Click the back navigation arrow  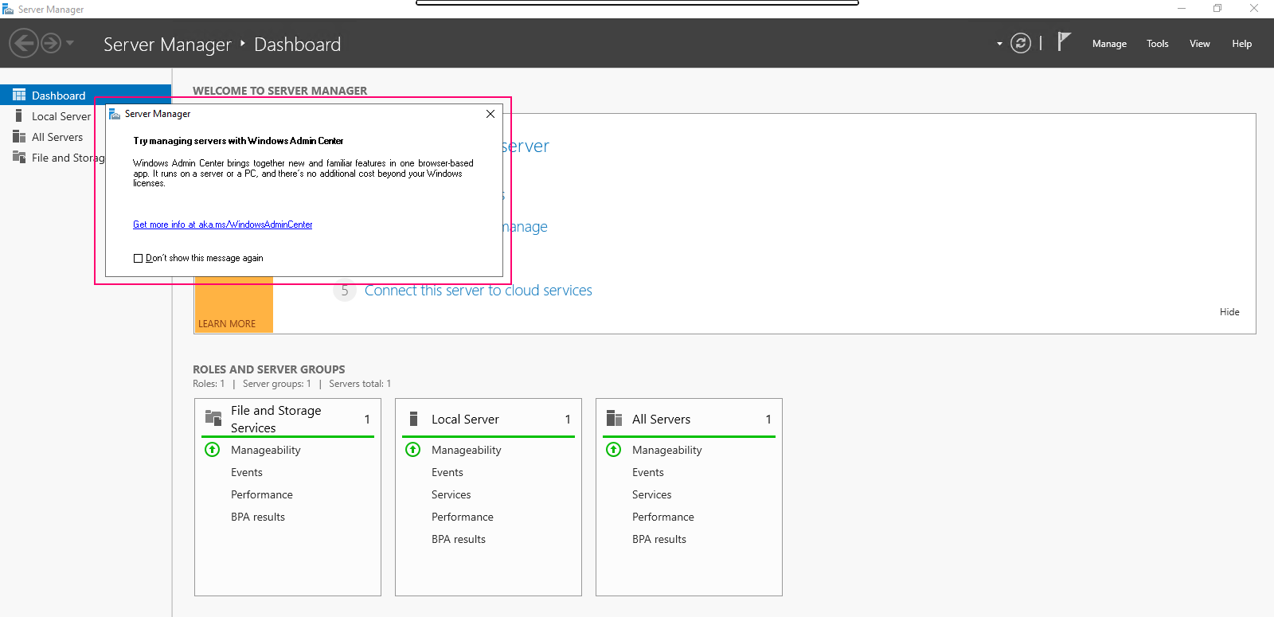[x=24, y=43]
